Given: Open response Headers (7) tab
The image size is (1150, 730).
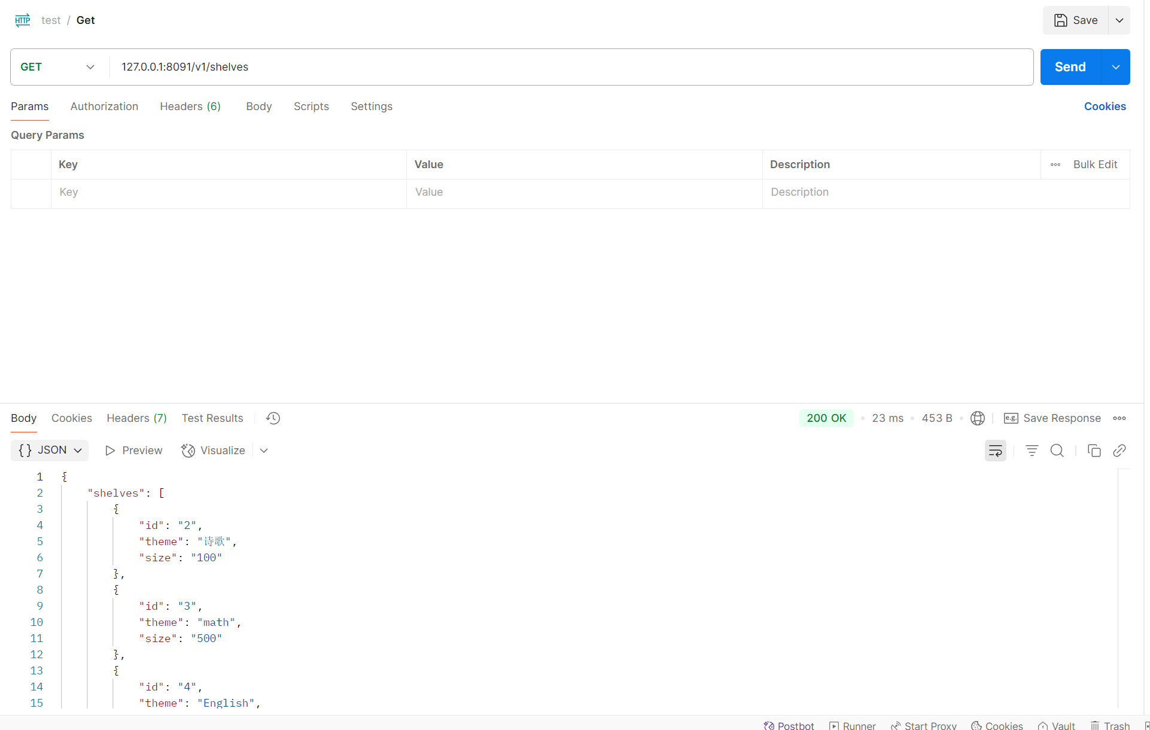Looking at the screenshot, I should click(136, 418).
